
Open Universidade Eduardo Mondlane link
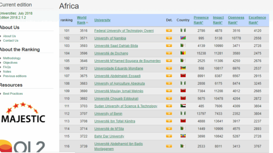(x=119, y=68)
